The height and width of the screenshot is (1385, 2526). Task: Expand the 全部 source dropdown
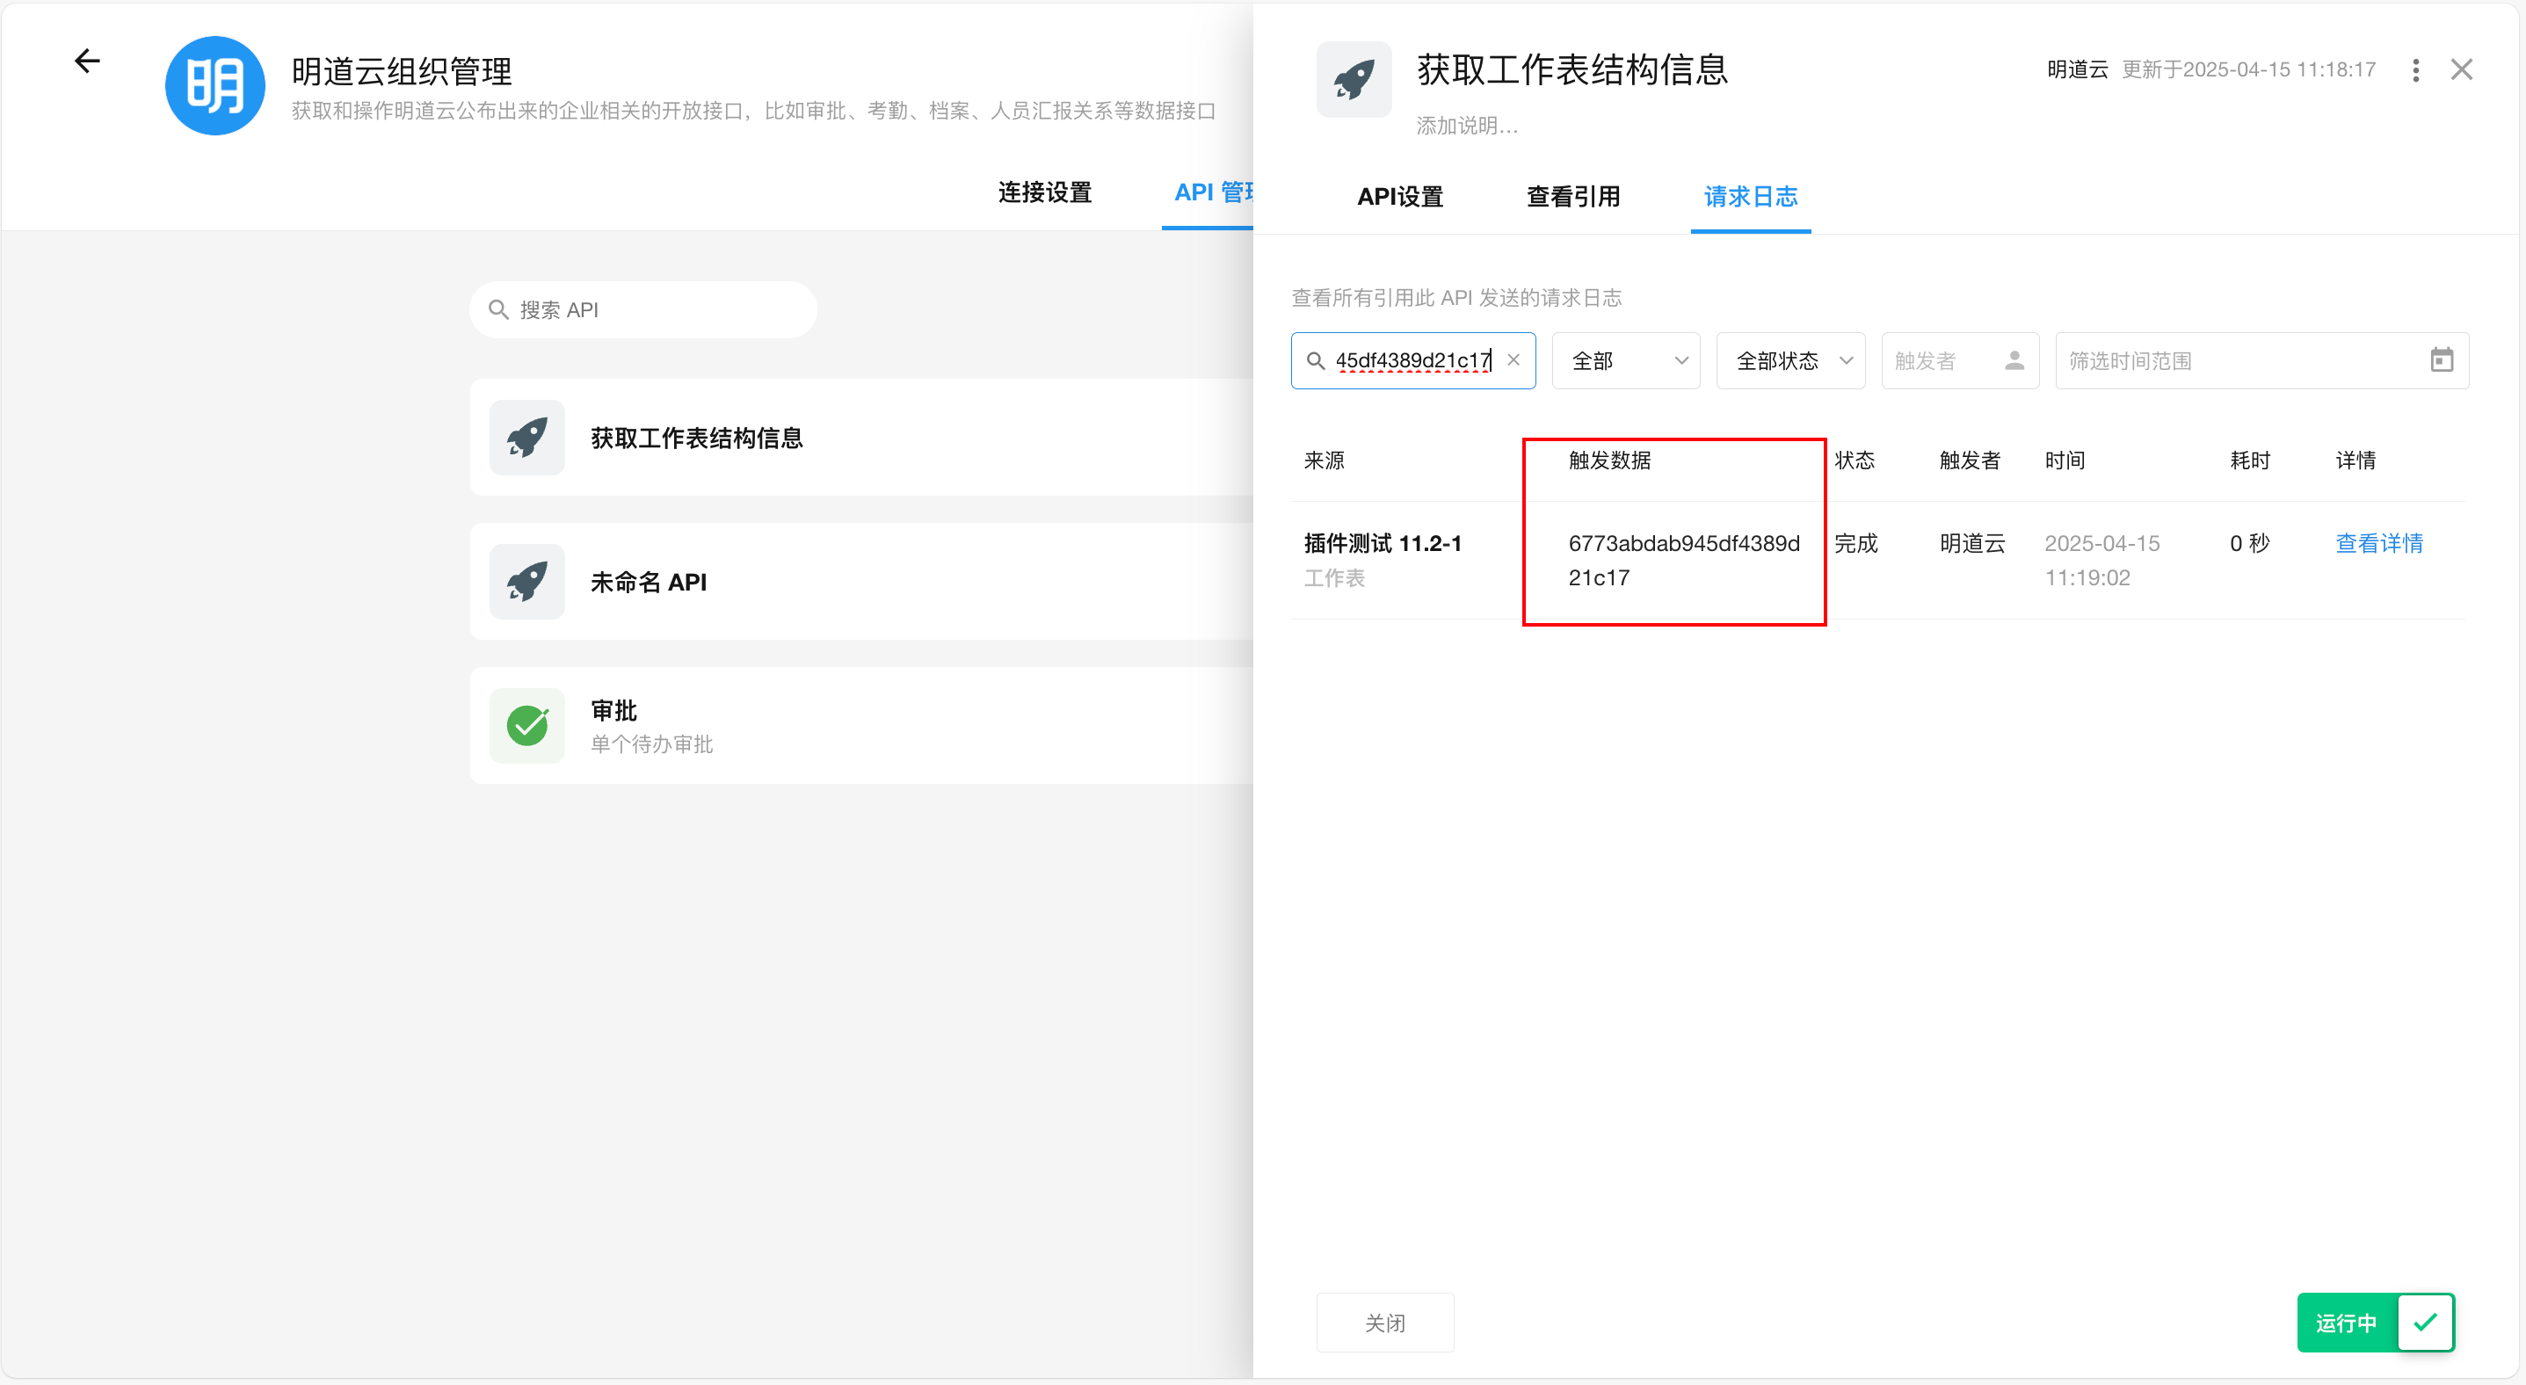[1626, 360]
